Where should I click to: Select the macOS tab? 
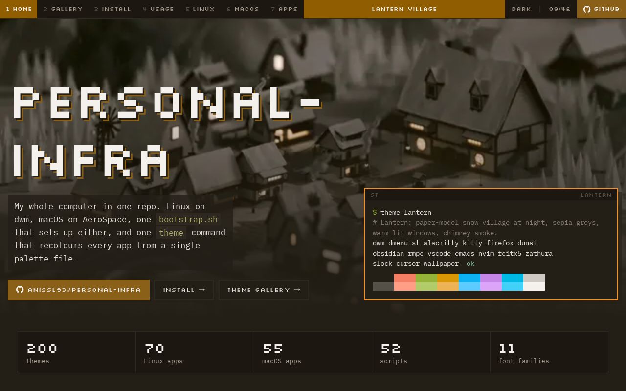[243, 9]
